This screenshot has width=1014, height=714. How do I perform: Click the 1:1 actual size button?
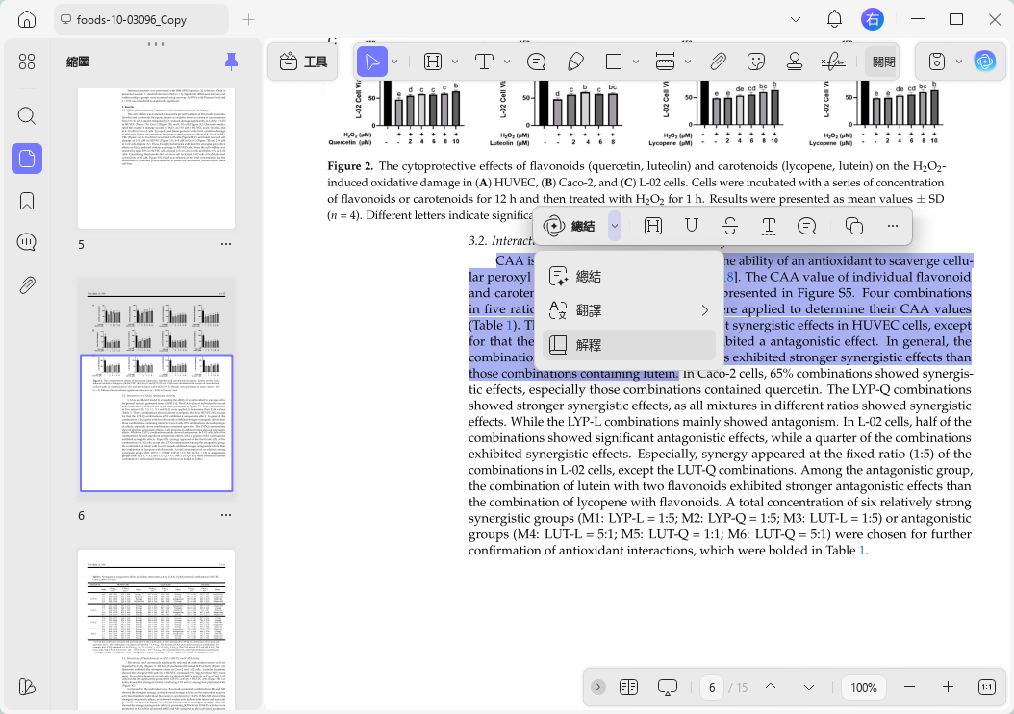[x=987, y=687]
